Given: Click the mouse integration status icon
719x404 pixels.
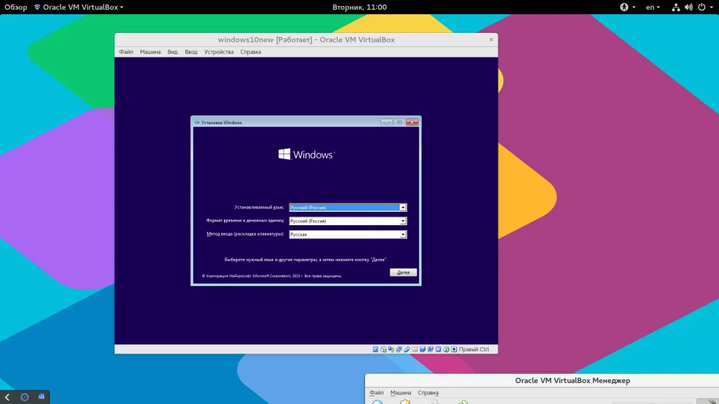Looking at the screenshot, I should [446, 349].
